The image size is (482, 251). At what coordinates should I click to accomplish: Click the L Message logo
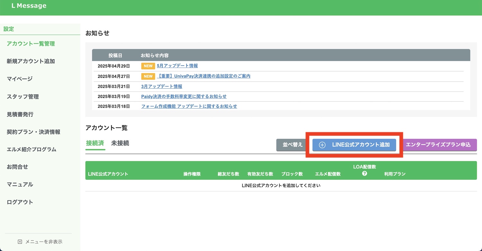(29, 6)
